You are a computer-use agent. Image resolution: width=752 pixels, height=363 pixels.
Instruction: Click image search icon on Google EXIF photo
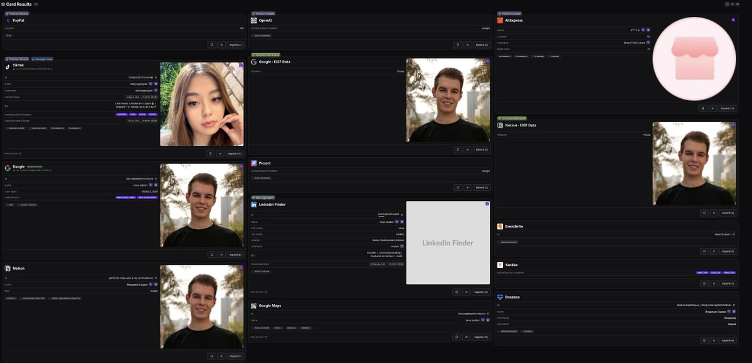click(x=487, y=61)
